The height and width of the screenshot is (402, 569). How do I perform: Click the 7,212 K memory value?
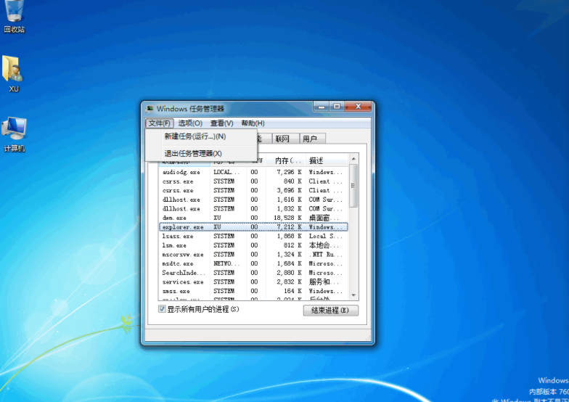[289, 226]
